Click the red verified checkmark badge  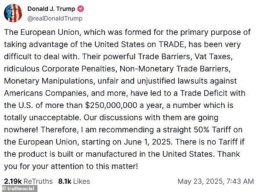[81, 9]
